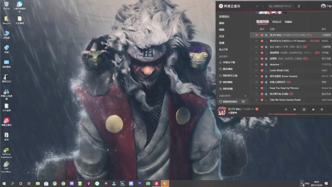Select Take Me Home Country Roads title
The image size is (332, 187).
285,100
